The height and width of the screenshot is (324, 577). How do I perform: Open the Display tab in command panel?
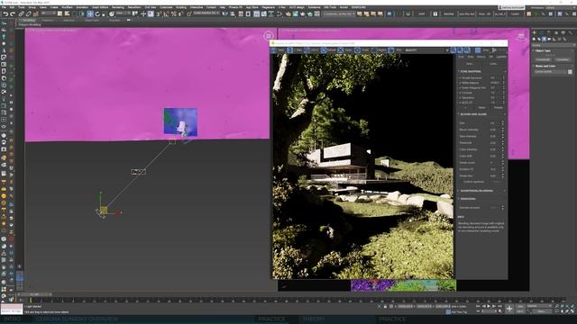[563, 33]
